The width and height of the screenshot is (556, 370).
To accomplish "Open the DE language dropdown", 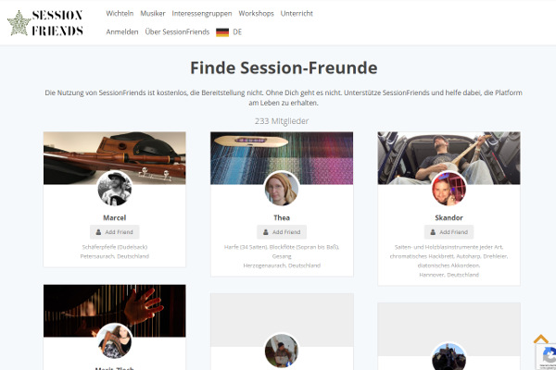I will [237, 32].
